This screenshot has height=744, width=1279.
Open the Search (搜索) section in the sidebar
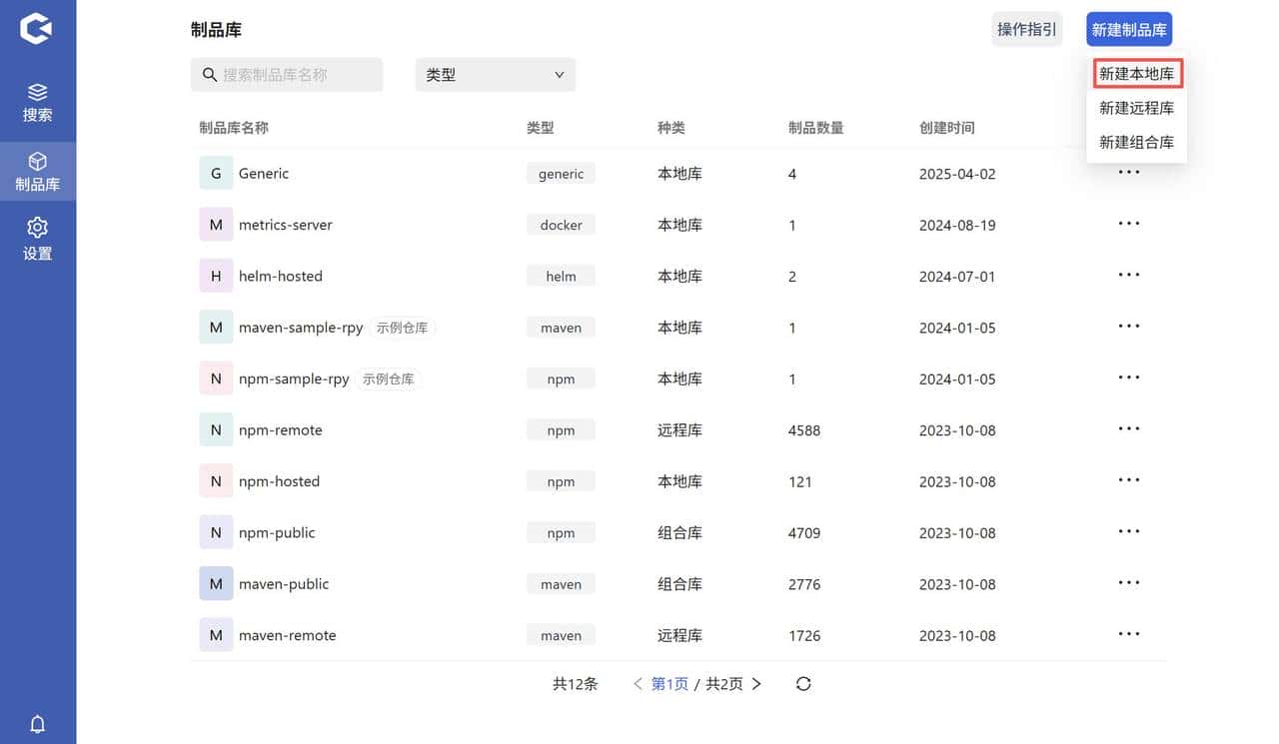tap(38, 100)
